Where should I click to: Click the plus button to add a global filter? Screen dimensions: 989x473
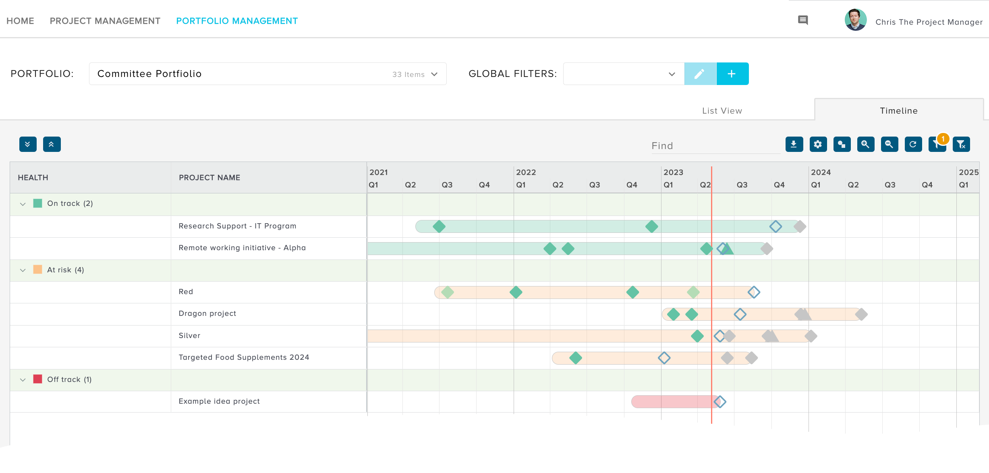pyautogui.click(x=732, y=74)
